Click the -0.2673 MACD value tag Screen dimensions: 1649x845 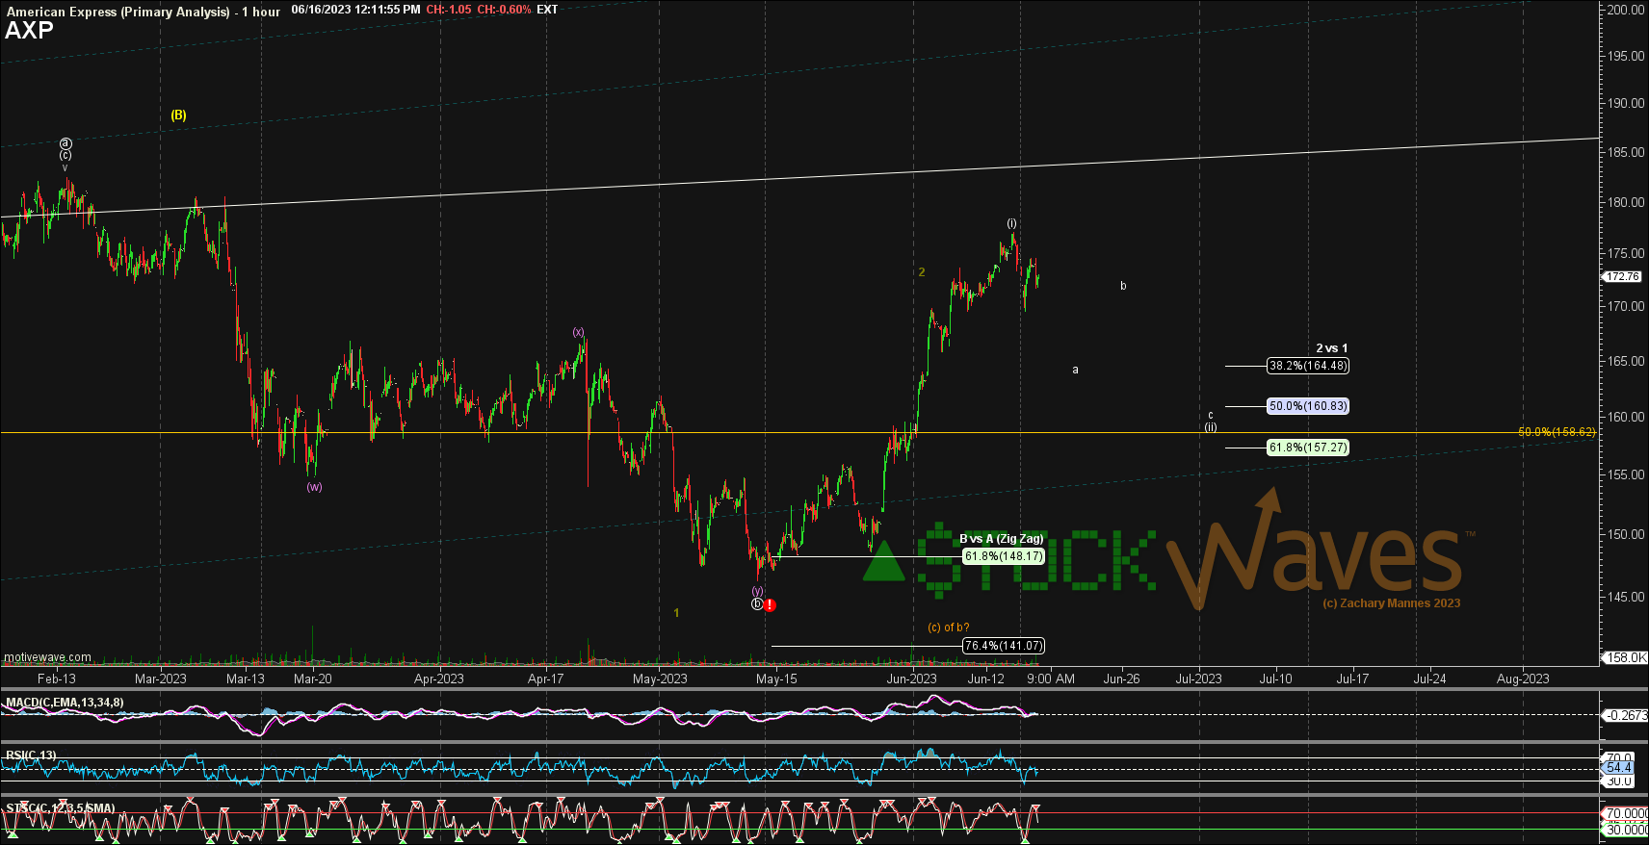[x=1624, y=715]
